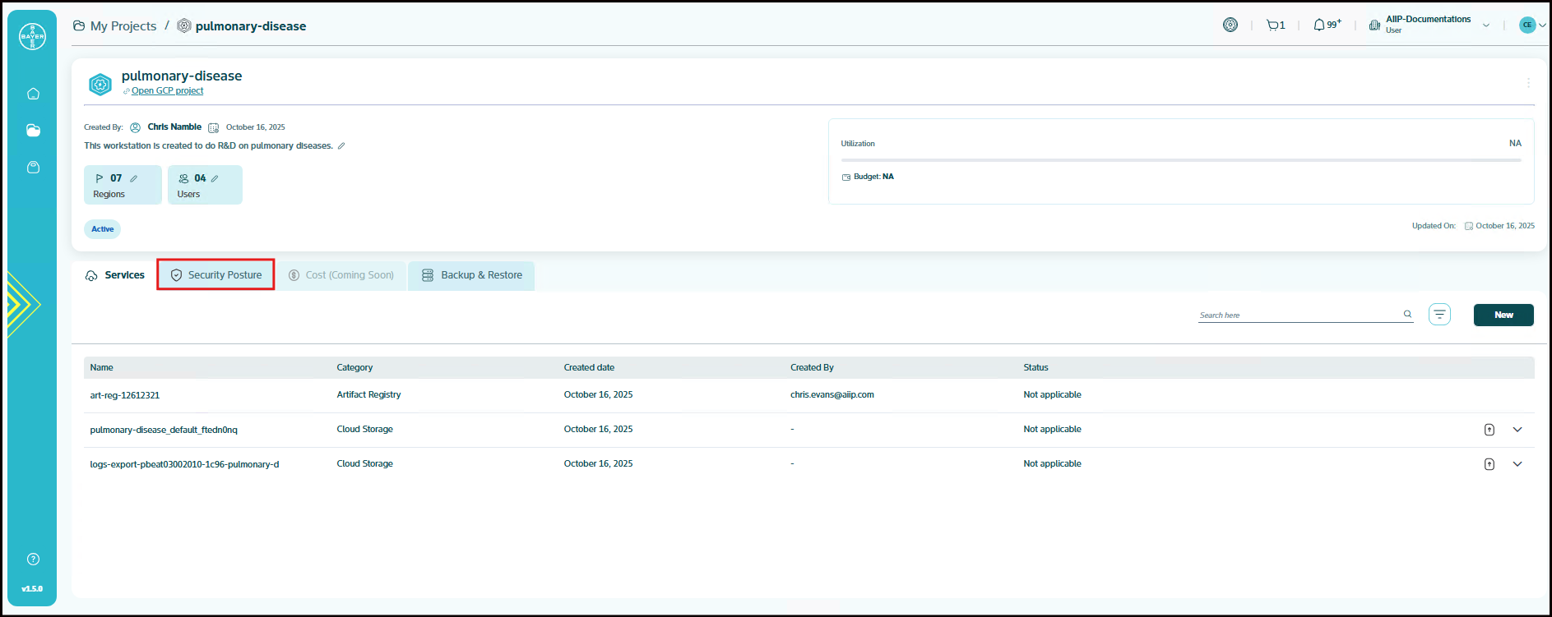Click upload icon for pulmonary-disease_default storage row
Screen dimensions: 1552x617
(x=1489, y=430)
